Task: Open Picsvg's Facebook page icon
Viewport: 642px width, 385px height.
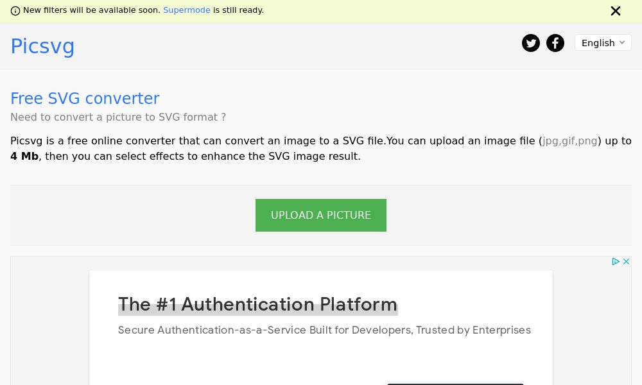Action: click(555, 43)
